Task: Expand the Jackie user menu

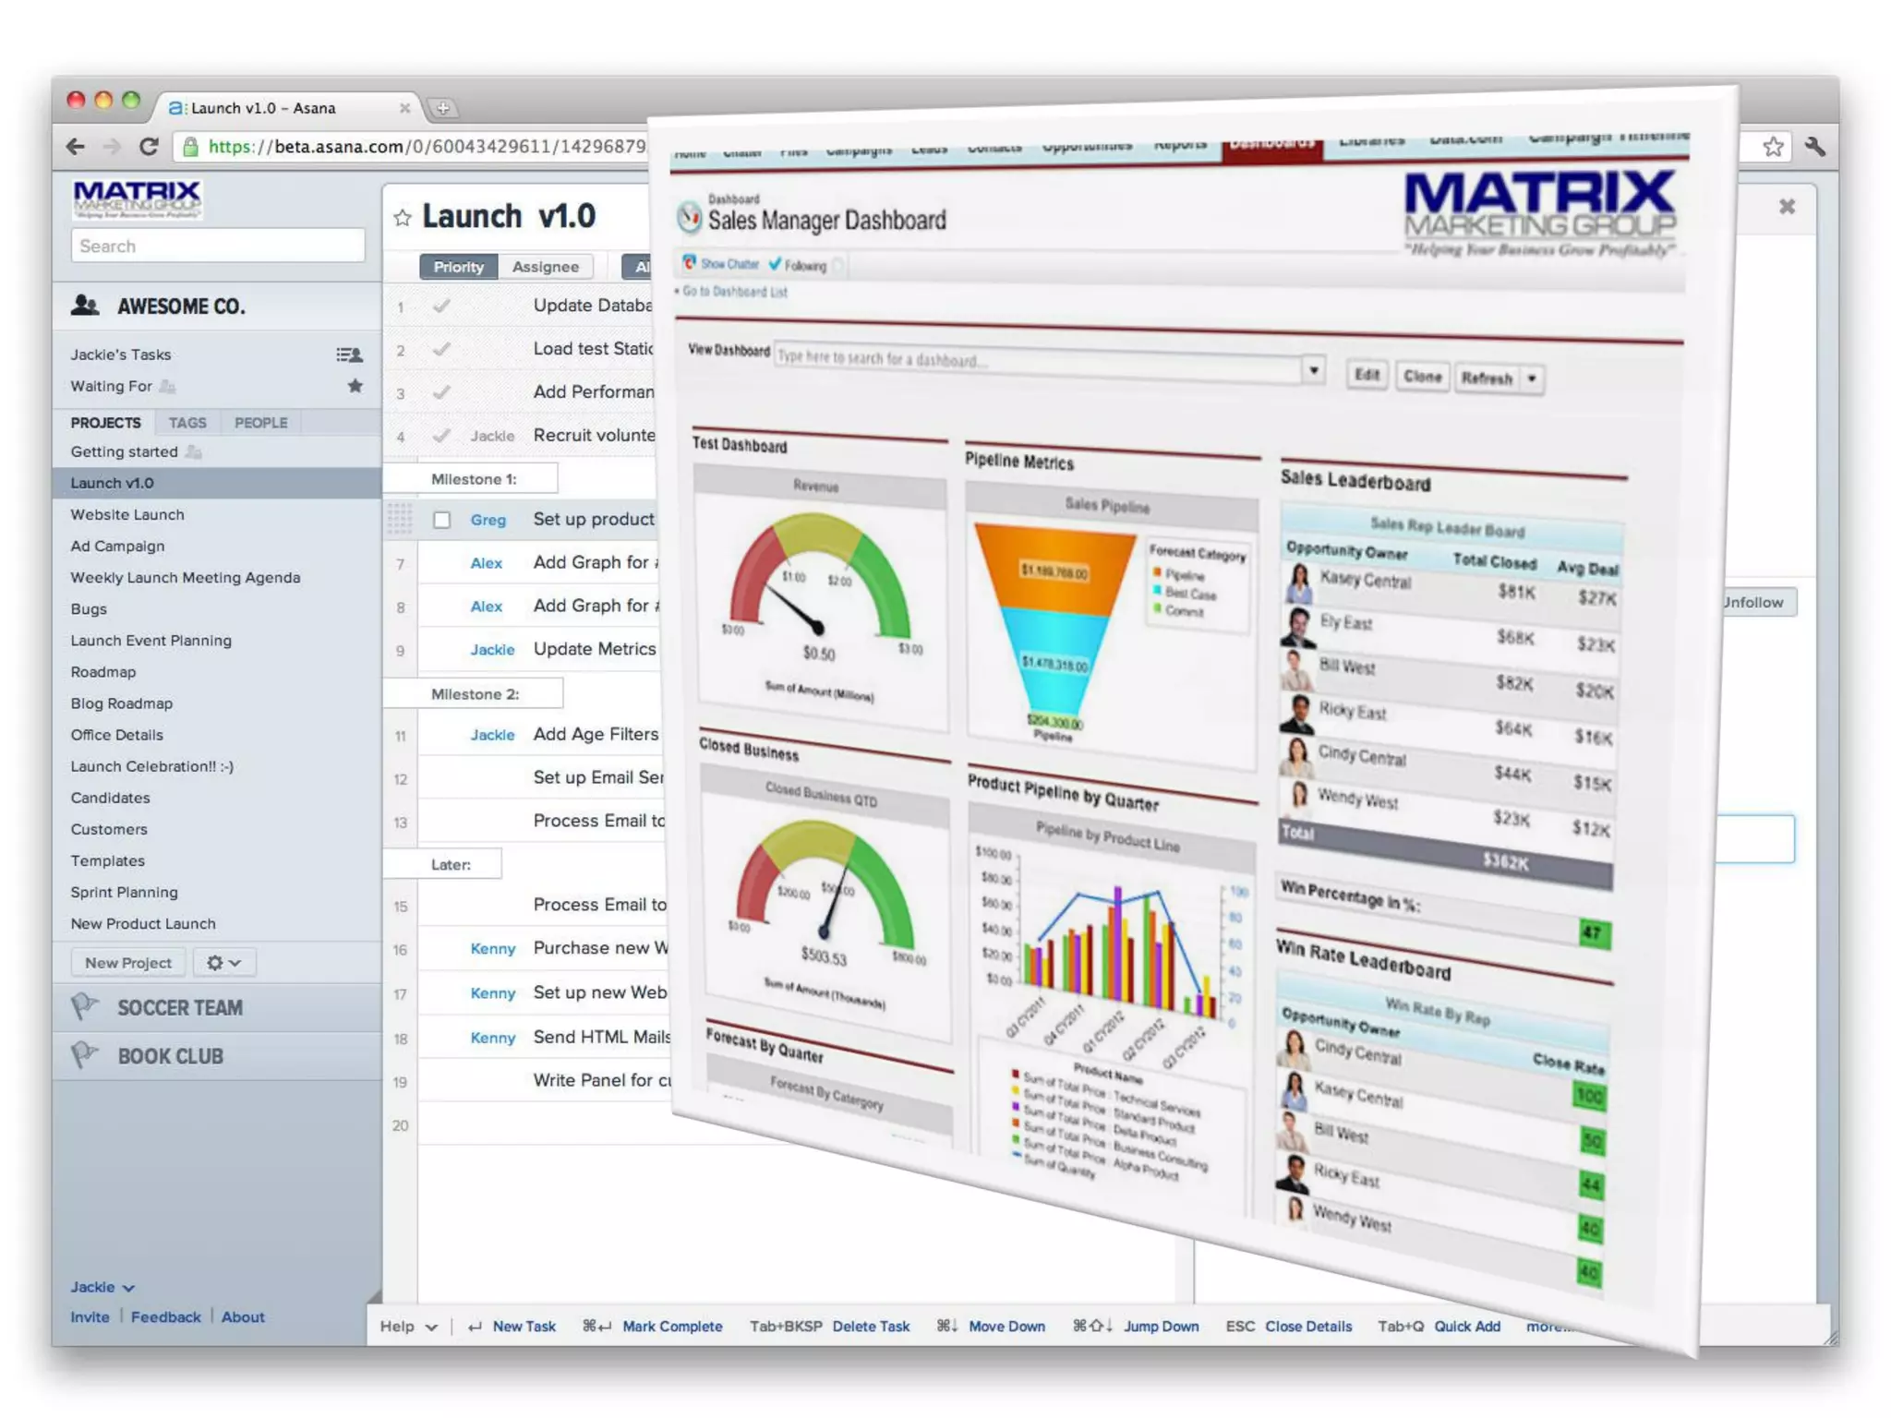Action: point(102,1287)
